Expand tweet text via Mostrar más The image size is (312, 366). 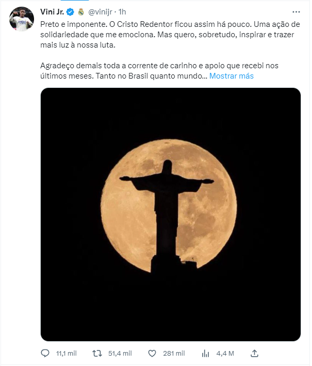click(x=232, y=76)
